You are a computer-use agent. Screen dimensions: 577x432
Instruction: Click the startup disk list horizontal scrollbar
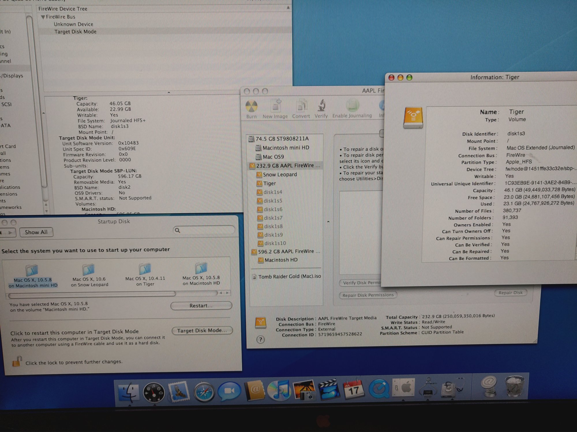tap(92, 295)
